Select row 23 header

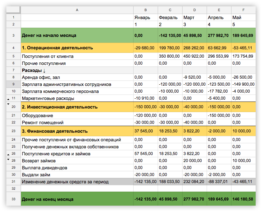pos(13,131)
